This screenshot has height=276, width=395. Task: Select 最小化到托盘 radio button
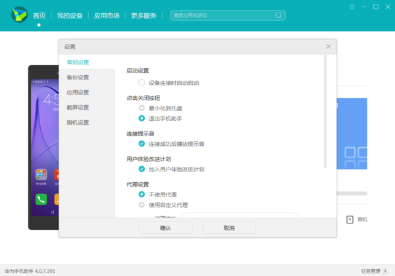tap(142, 107)
